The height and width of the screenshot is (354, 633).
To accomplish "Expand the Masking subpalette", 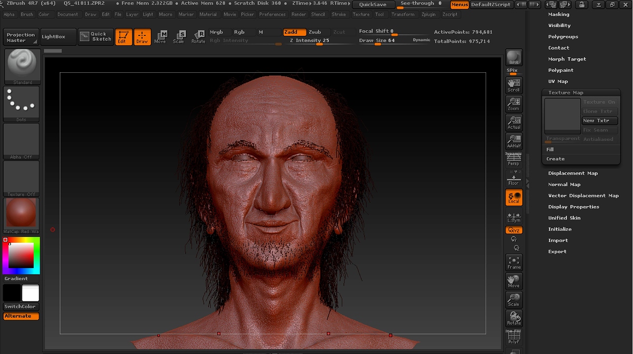I will pyautogui.click(x=559, y=14).
